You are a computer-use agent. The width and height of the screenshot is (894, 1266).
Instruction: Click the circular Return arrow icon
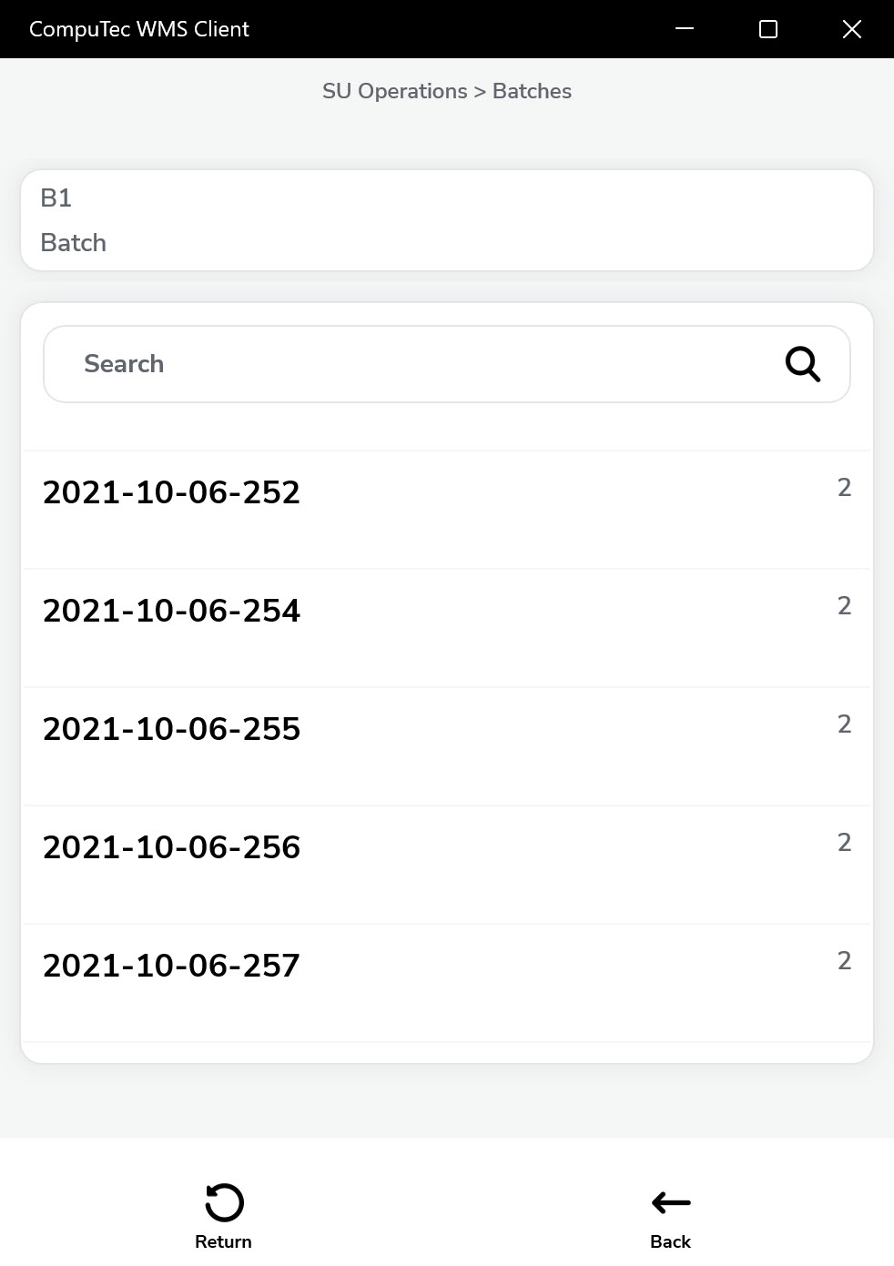click(x=224, y=1202)
